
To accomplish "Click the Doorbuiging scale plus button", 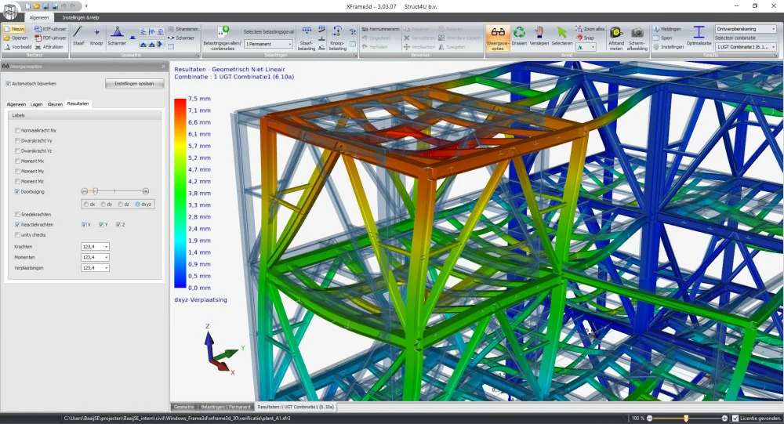I will coord(146,191).
